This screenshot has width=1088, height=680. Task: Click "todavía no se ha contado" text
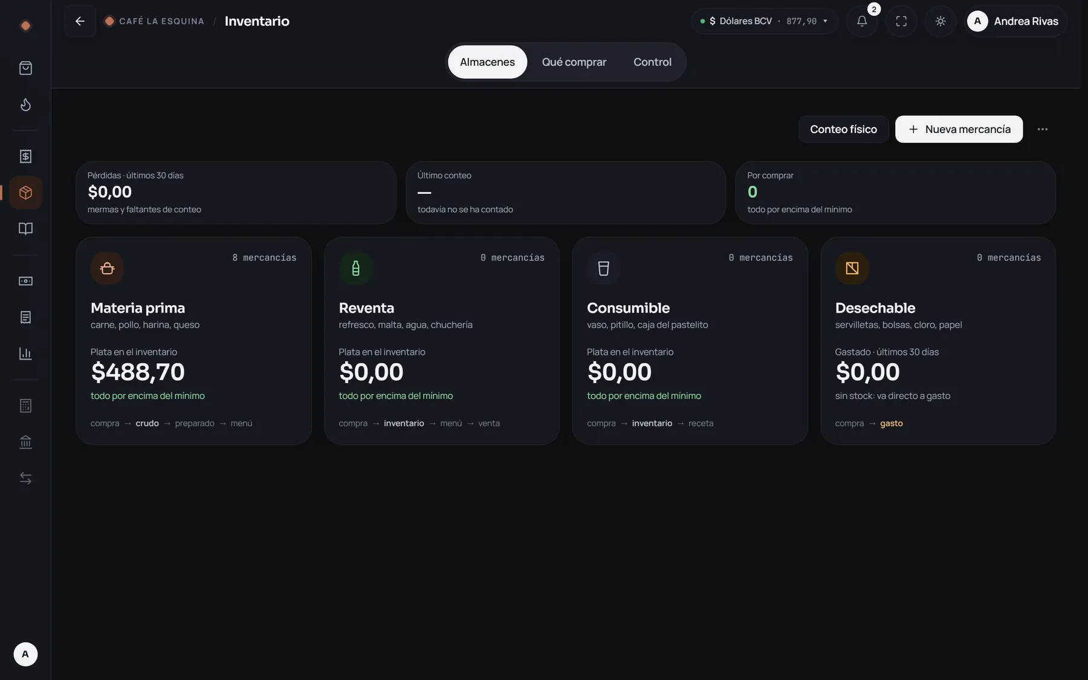pos(465,209)
